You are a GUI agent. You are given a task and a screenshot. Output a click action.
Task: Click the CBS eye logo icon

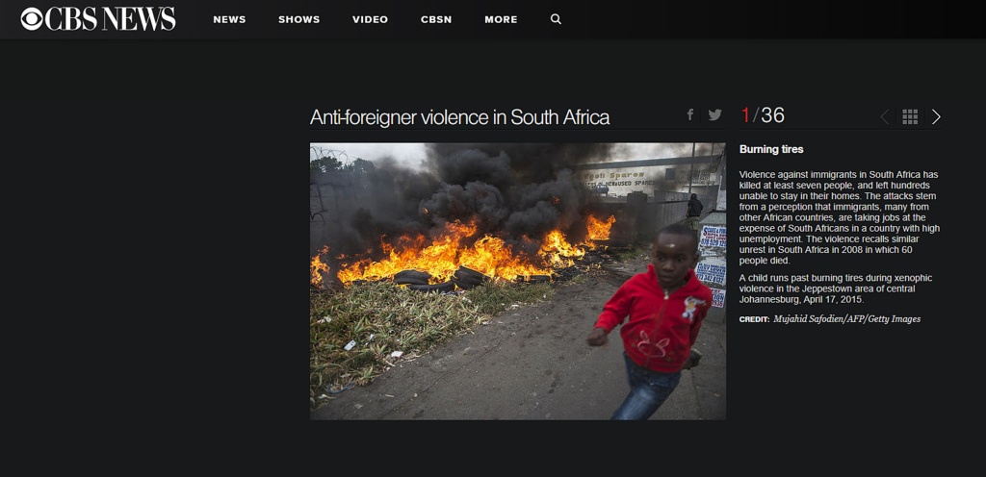[x=32, y=19]
